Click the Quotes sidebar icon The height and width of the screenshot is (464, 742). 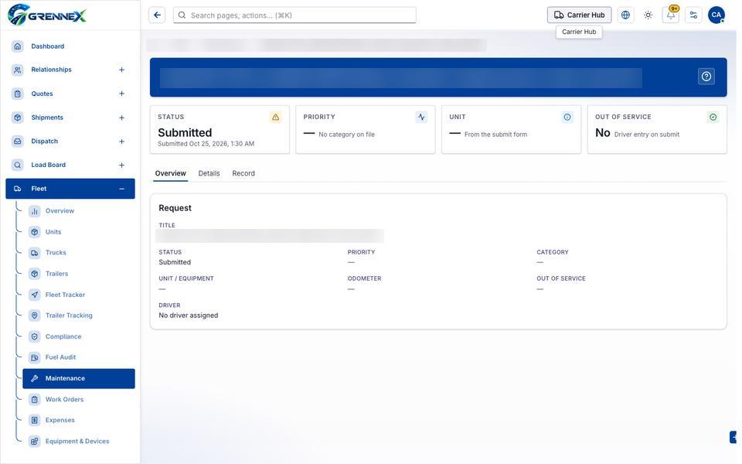pos(18,94)
